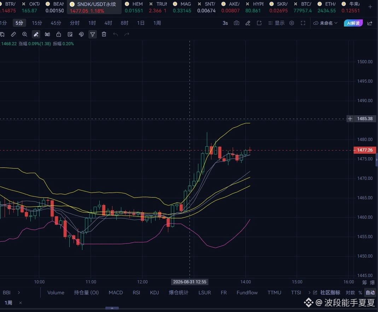
Task: Select the 1时 timeframe
Action: (x=92, y=23)
